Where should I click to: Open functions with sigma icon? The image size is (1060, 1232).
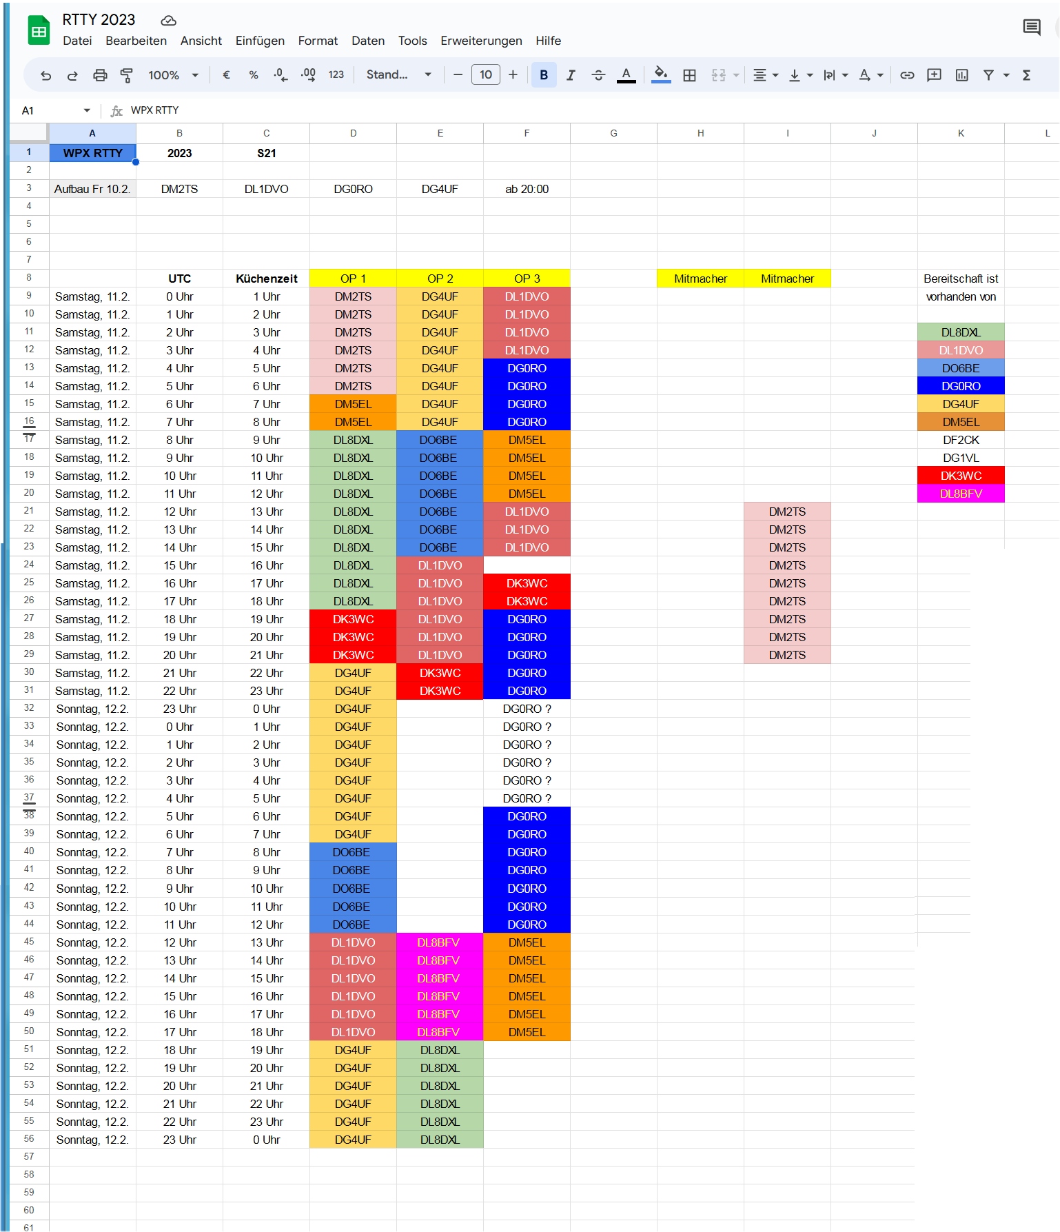[1026, 75]
